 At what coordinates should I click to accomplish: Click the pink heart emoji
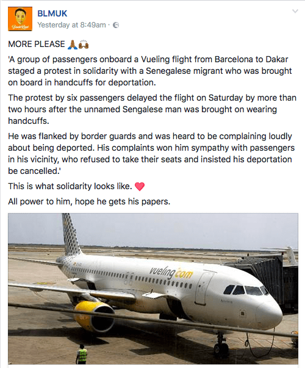[140, 187]
